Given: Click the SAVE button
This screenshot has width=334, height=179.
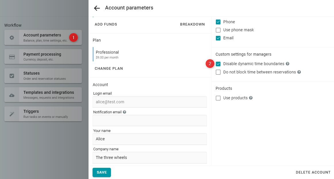Looking at the screenshot, I should click(101, 172).
